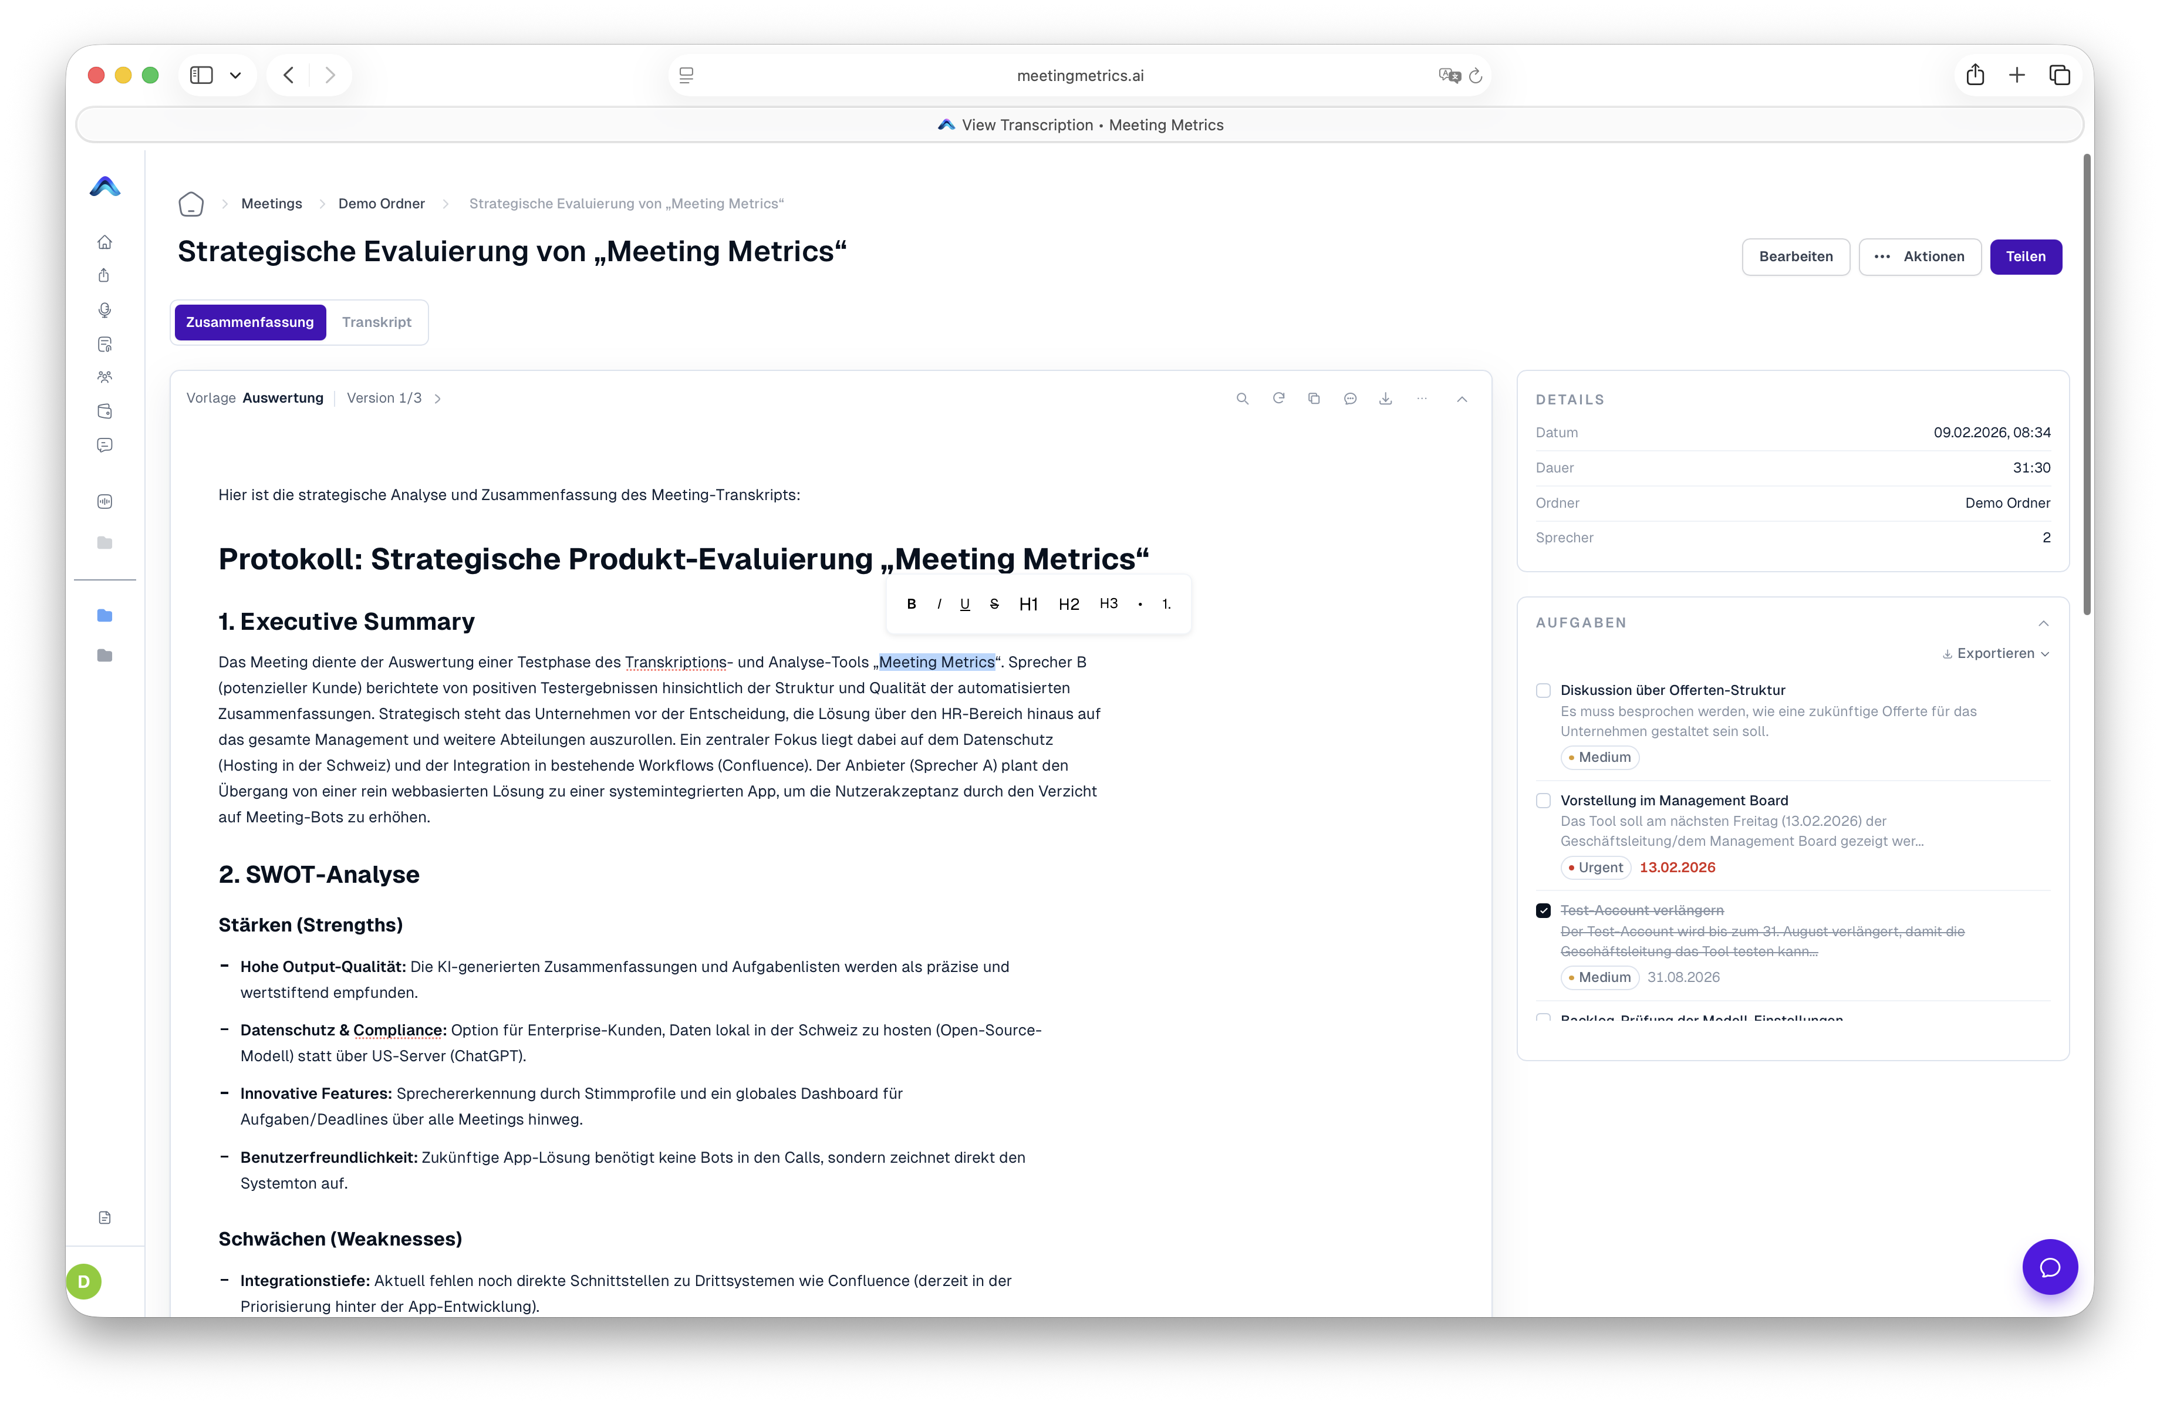
Task: Click the meetingmetrics.ai address bar
Action: [x=1080, y=76]
